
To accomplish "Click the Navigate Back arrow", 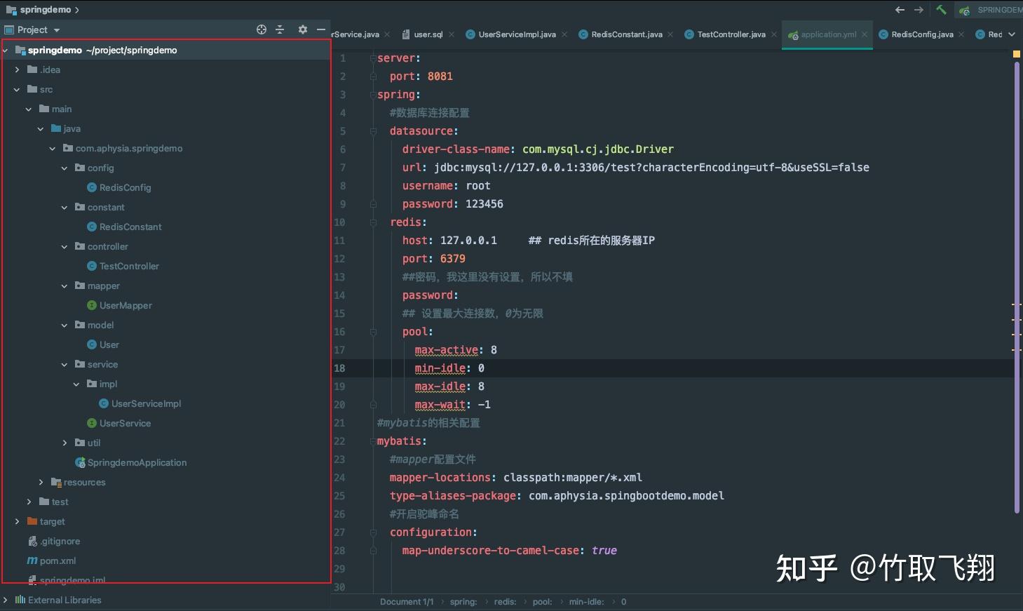I will (898, 10).
